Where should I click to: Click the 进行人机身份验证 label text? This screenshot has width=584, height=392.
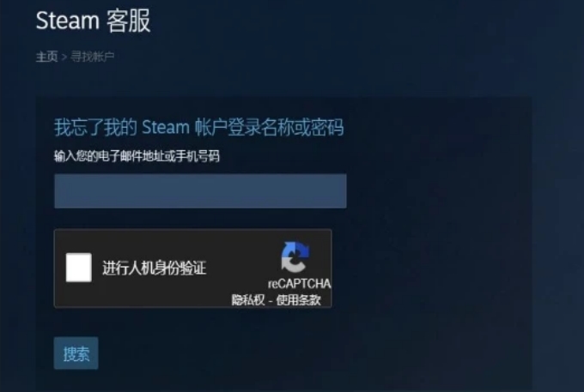pyautogui.click(x=155, y=268)
